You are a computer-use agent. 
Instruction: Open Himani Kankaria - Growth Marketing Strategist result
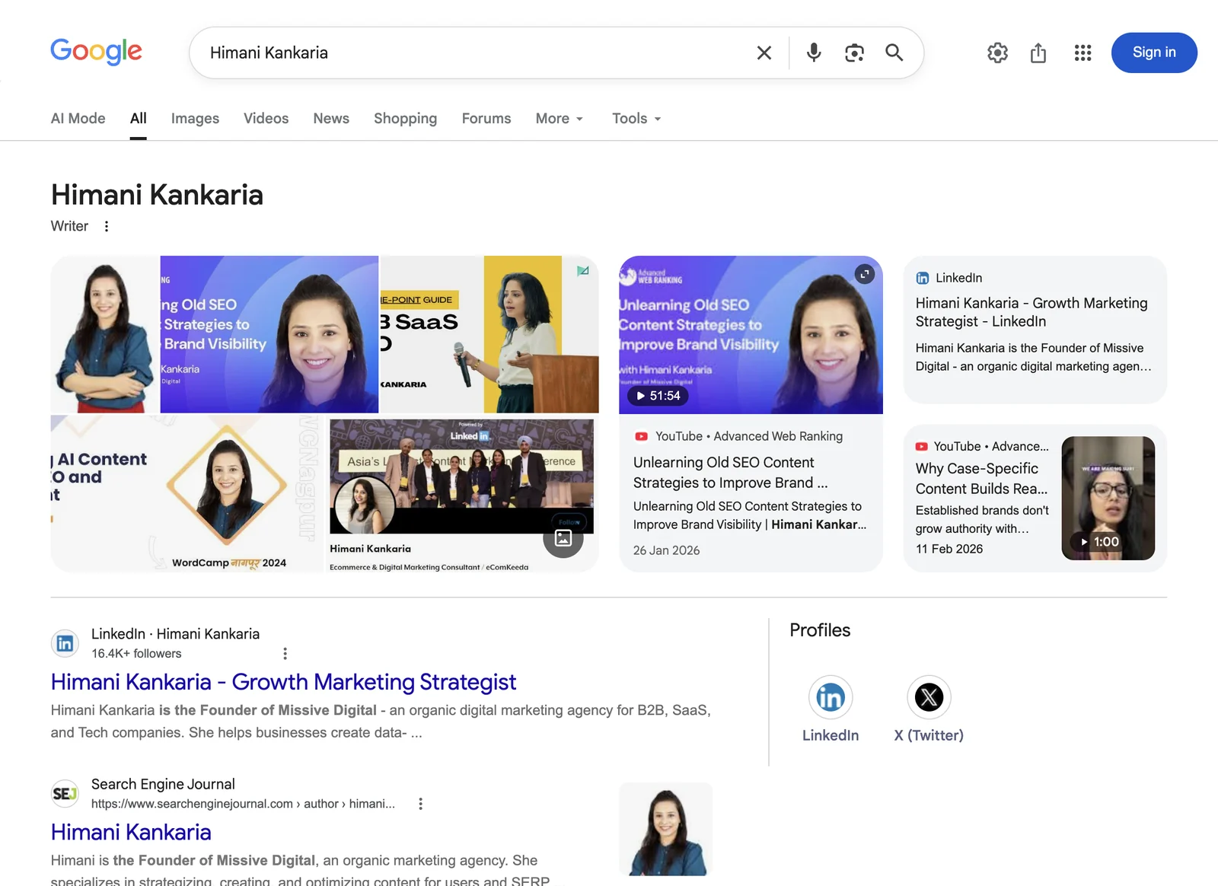click(283, 682)
